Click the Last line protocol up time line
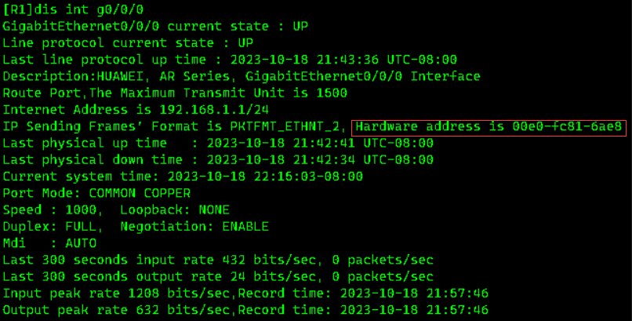632x321 pixels. [230, 60]
